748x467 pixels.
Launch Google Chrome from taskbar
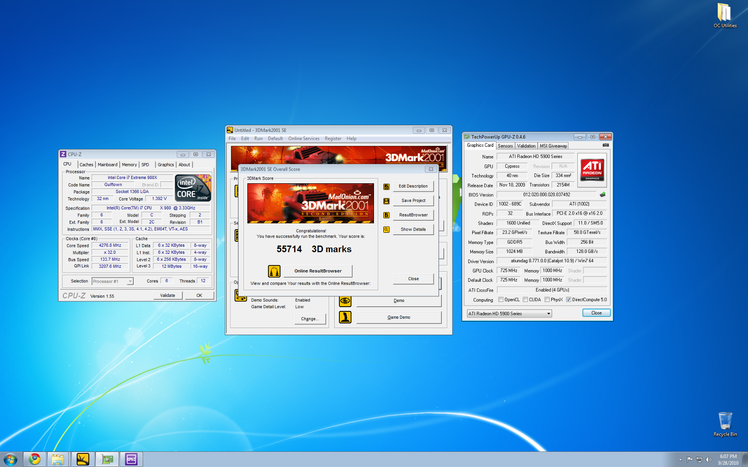pos(35,459)
